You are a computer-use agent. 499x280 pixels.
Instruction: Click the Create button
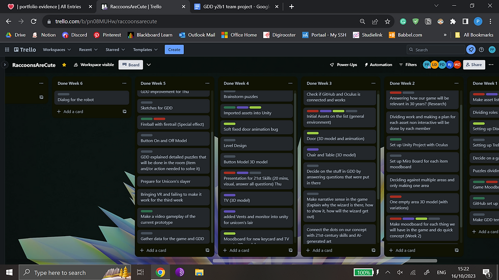(x=174, y=49)
